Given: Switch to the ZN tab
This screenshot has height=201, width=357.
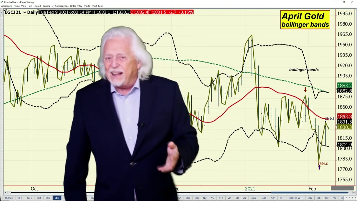Looking at the screenshot, I should (x=244, y=198).
